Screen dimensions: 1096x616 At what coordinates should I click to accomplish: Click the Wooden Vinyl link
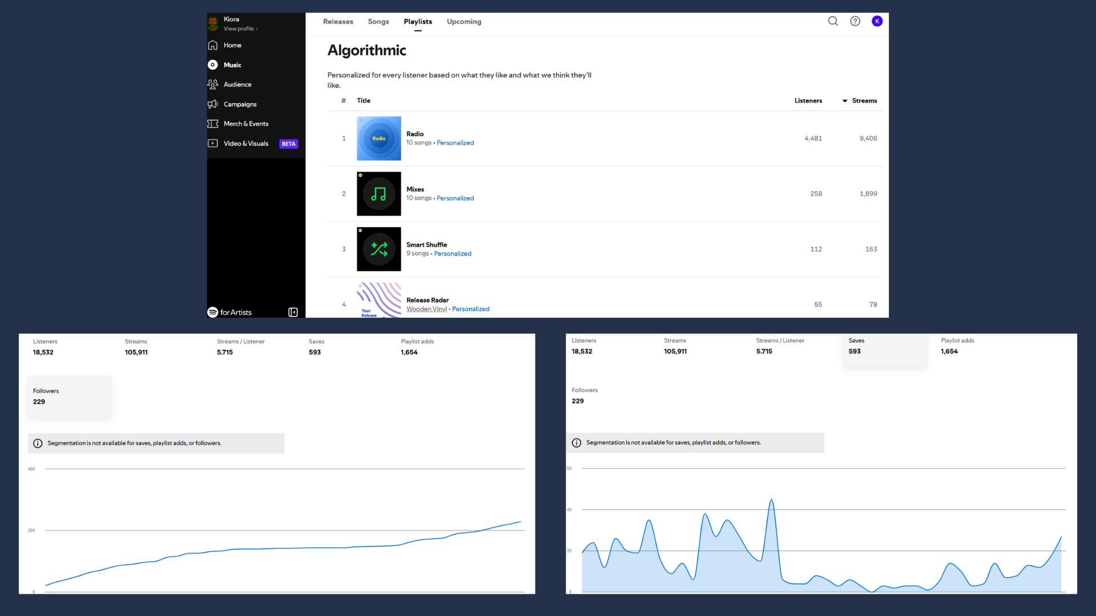(x=426, y=309)
